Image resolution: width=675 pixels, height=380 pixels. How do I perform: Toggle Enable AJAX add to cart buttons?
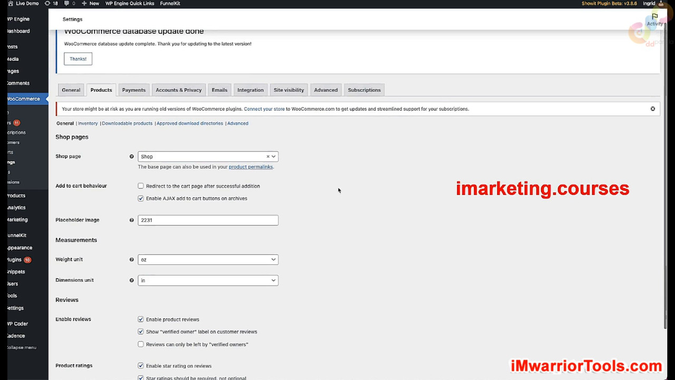pos(141,198)
